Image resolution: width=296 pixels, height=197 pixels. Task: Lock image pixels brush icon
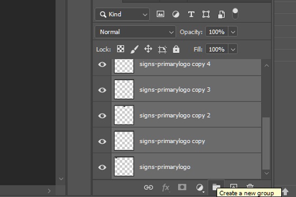click(x=134, y=49)
